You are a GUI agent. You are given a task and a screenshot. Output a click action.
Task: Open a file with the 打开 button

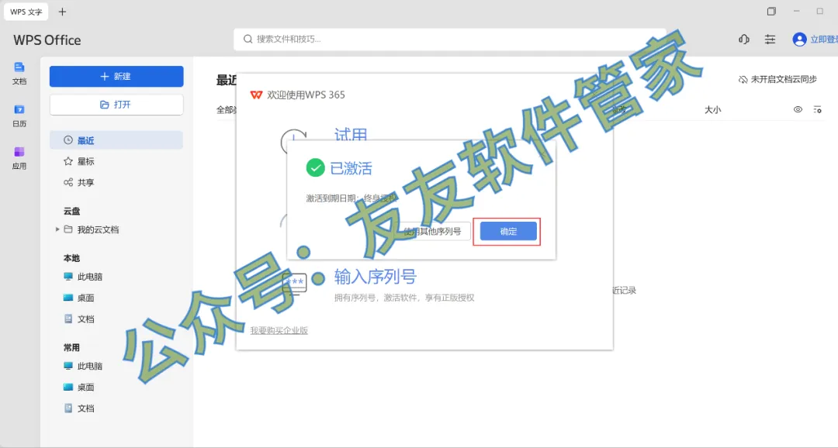point(116,105)
